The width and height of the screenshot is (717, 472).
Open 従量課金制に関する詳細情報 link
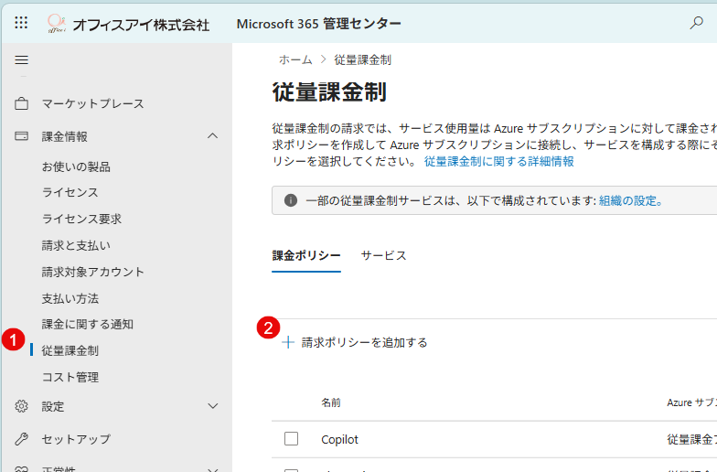(x=499, y=161)
